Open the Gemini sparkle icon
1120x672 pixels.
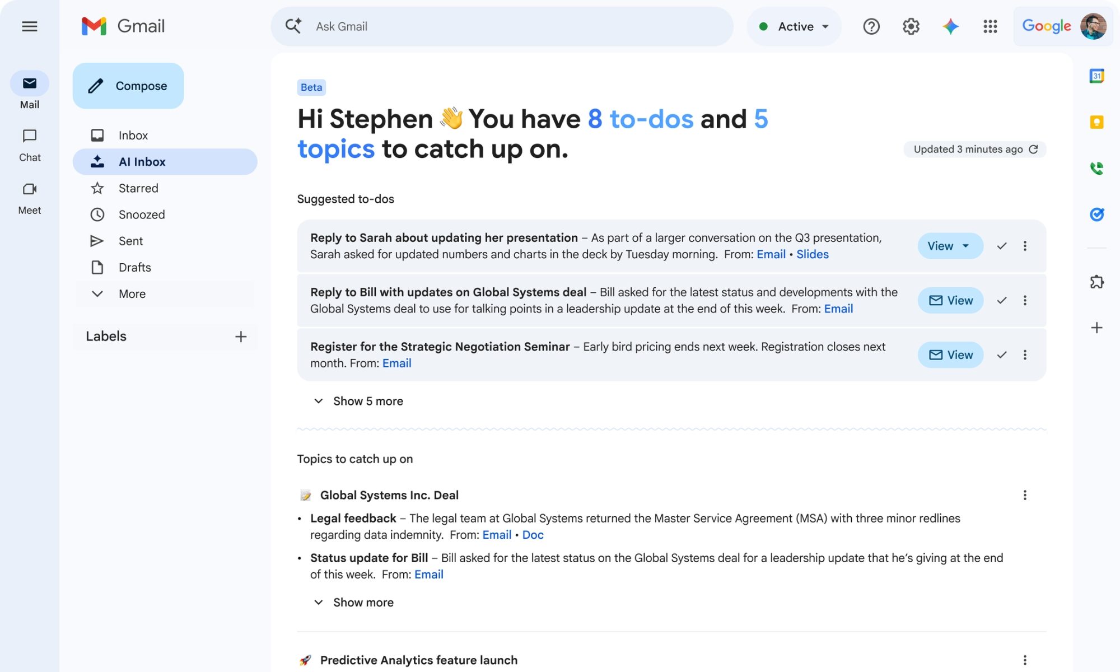coord(950,26)
